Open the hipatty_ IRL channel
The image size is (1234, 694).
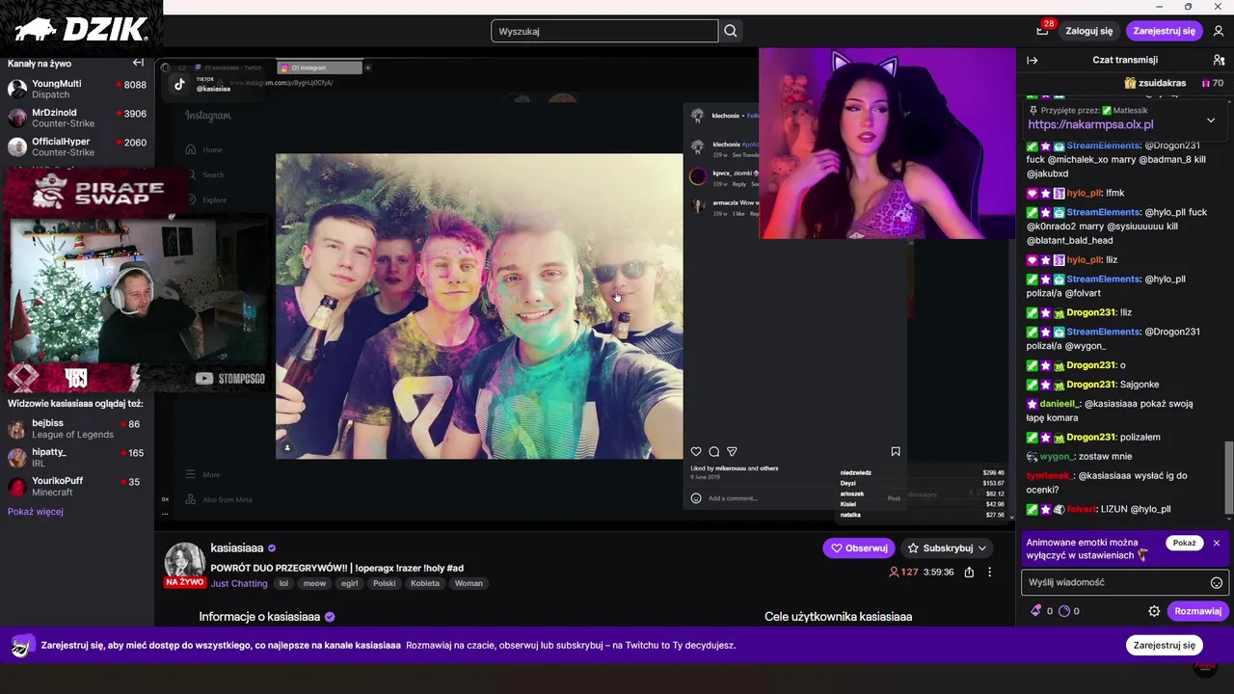click(x=77, y=458)
